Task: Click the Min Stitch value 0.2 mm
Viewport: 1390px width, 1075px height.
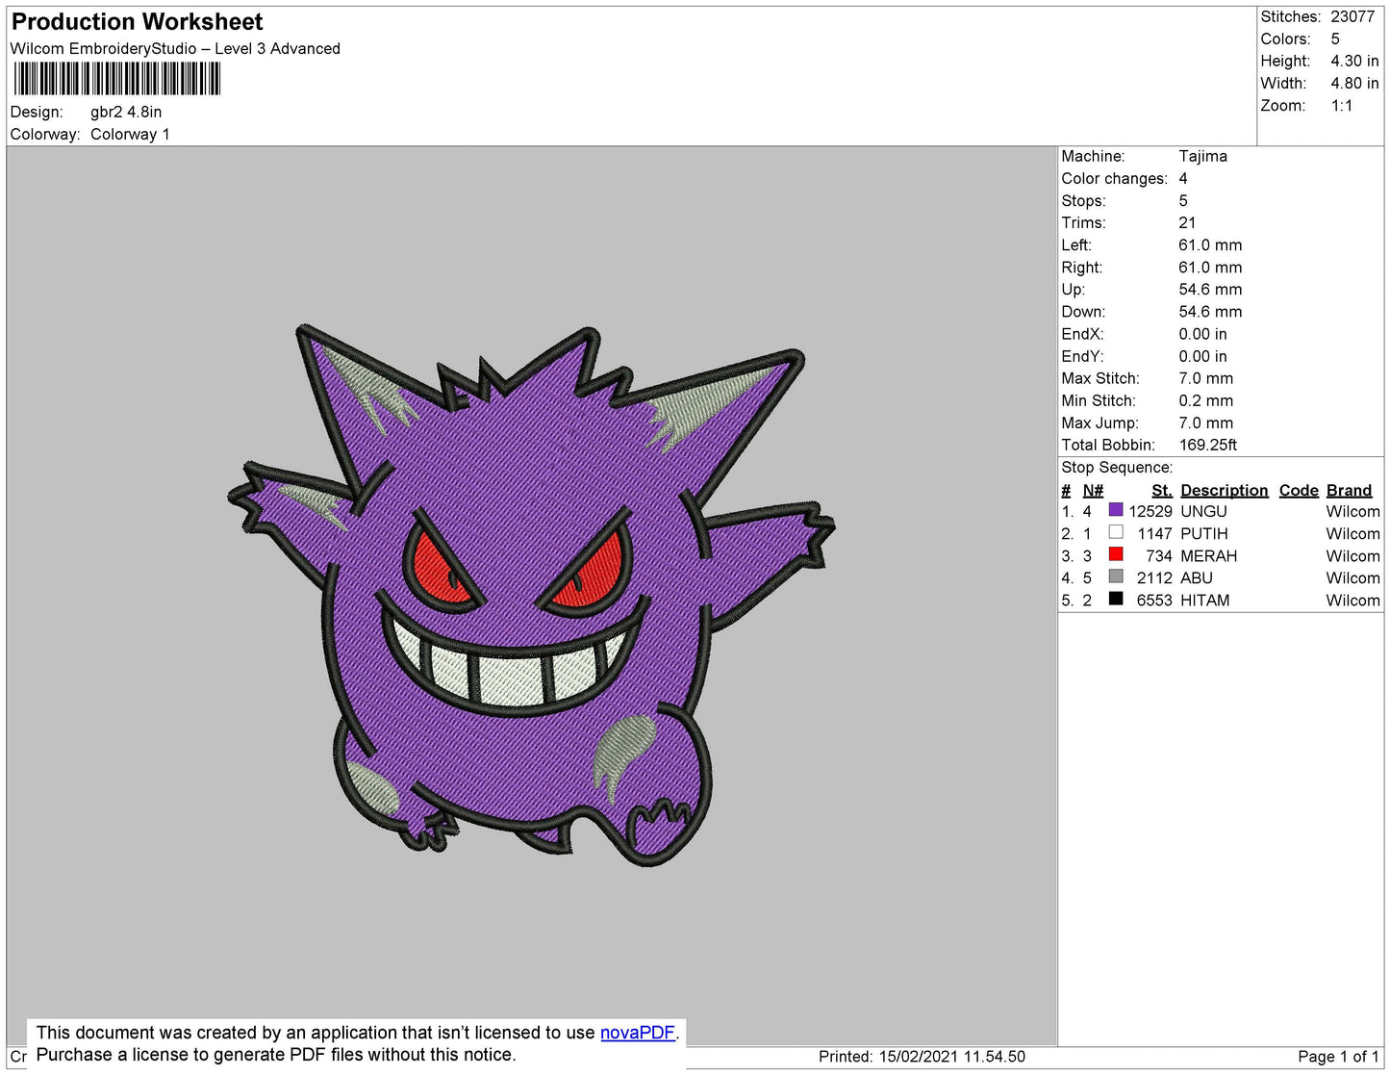Action: (x=1205, y=400)
